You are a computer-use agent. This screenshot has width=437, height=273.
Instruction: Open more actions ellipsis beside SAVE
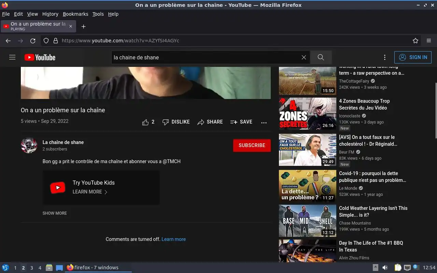click(264, 122)
